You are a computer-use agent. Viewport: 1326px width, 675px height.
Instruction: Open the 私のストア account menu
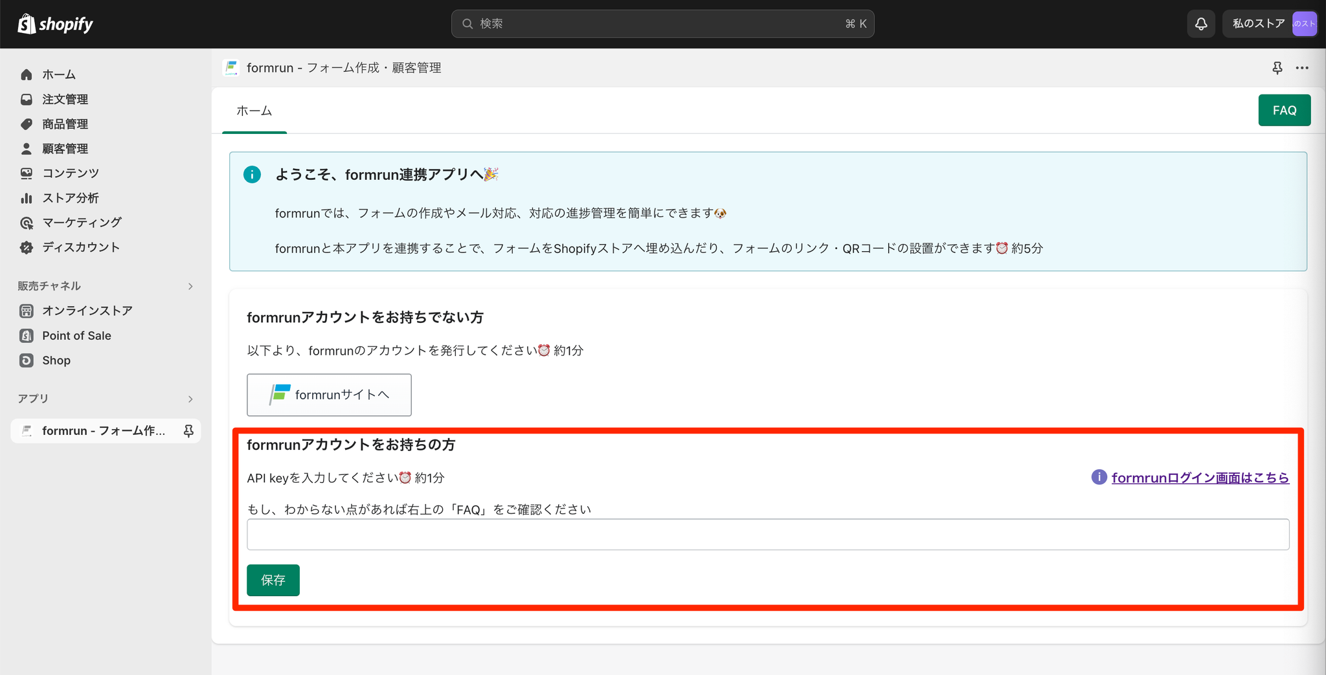pyautogui.click(x=1270, y=24)
